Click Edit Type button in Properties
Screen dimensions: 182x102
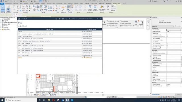click(x=178, y=26)
